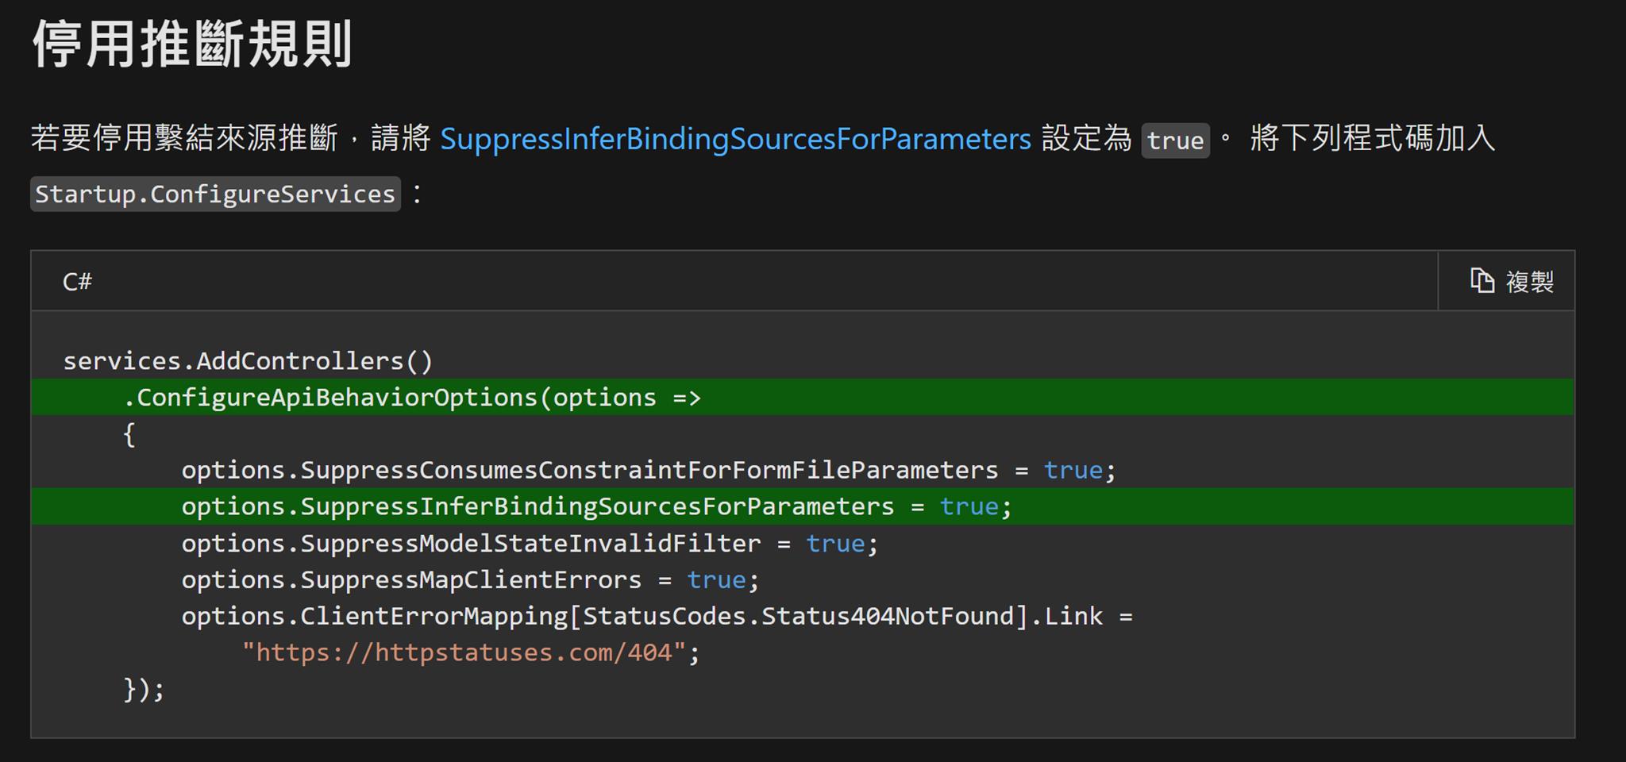Click the Startup.ConfigureServices inline code
Image resolution: width=1626 pixels, height=762 pixels.
point(215,194)
